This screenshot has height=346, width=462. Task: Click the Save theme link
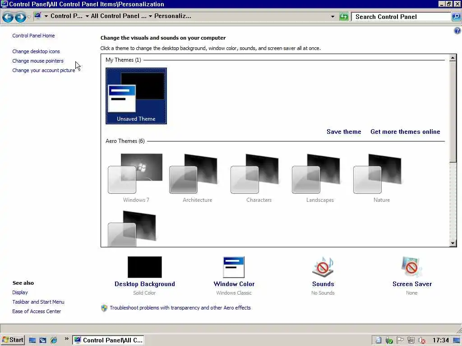(344, 132)
